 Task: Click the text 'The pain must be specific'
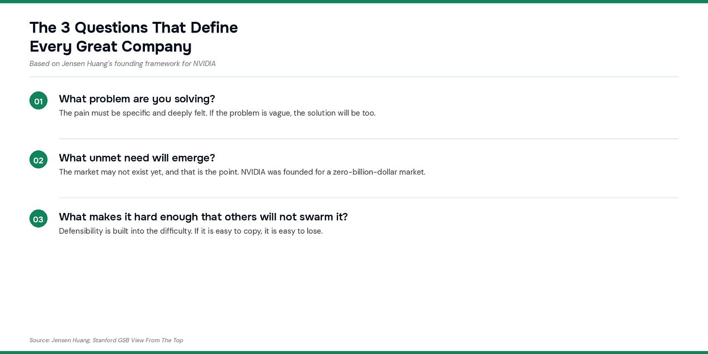pos(102,113)
